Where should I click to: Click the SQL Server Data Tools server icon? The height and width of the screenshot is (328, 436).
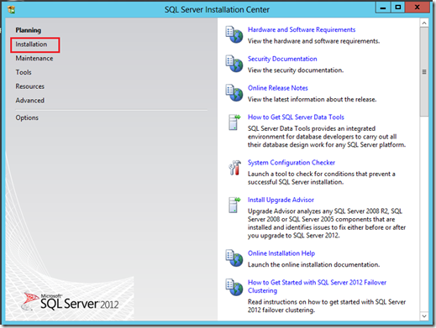pyautogui.click(x=234, y=122)
